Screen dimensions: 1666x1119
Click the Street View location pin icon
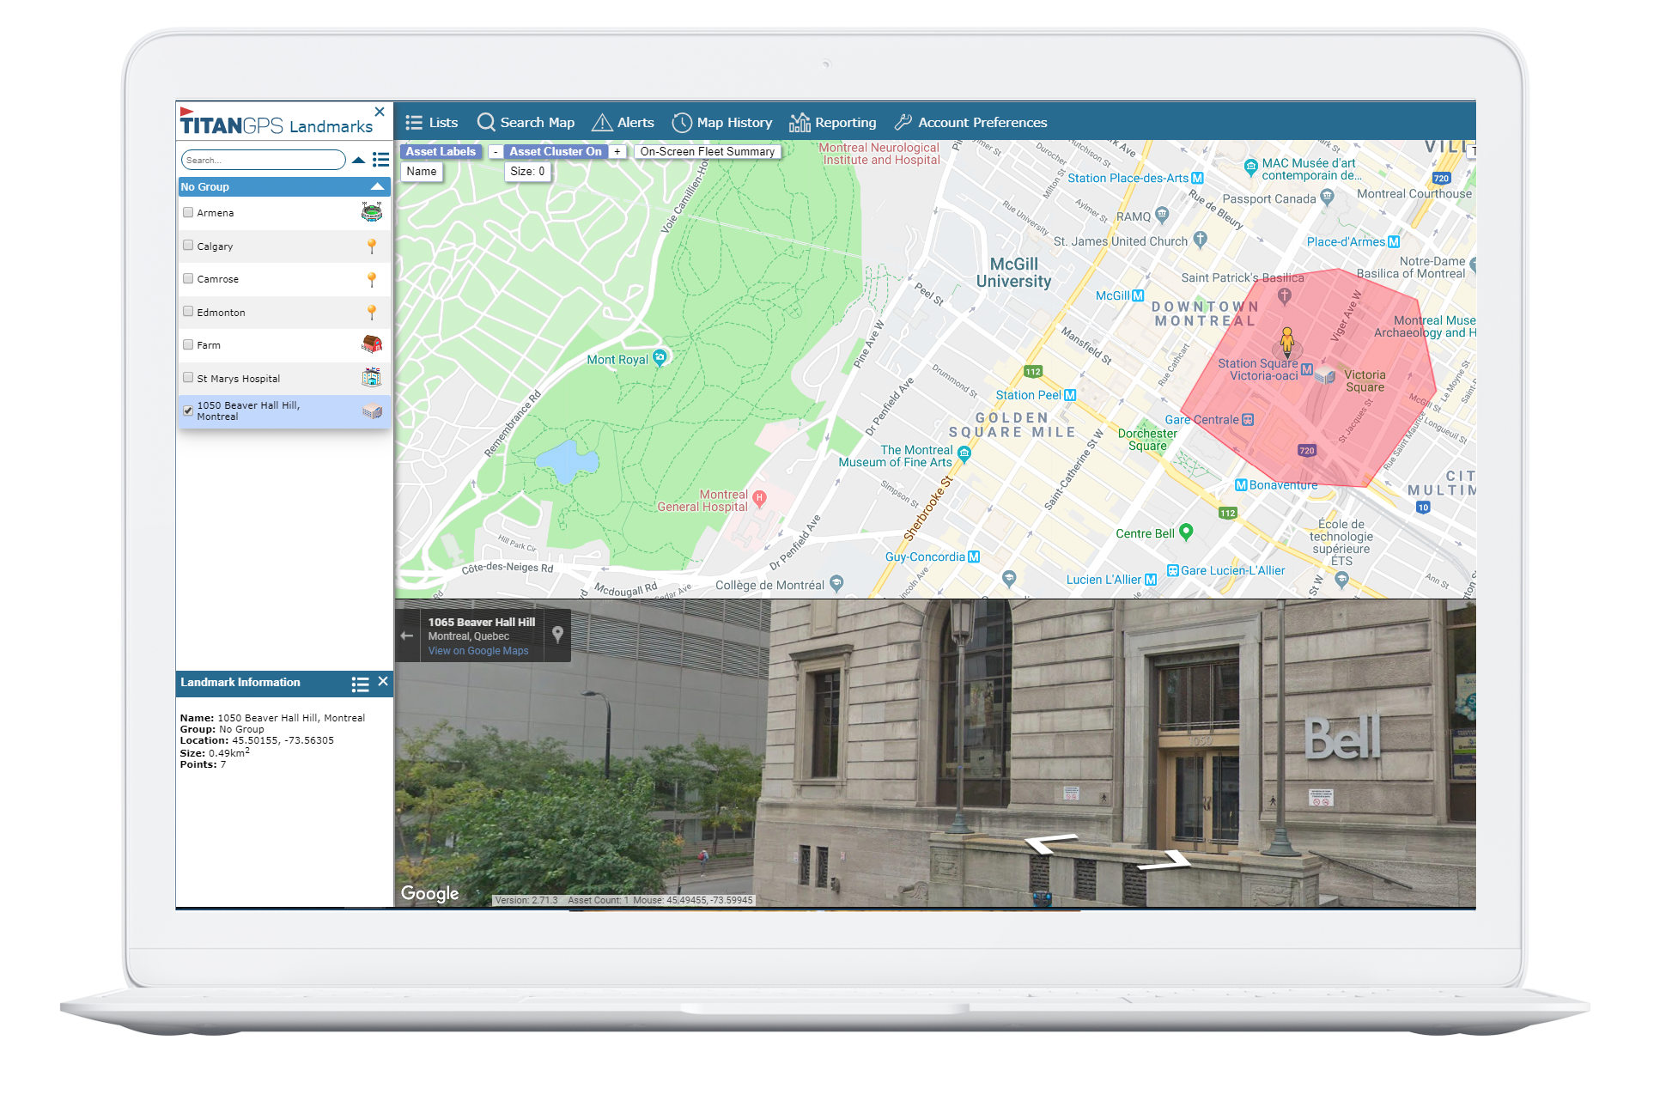tap(557, 634)
